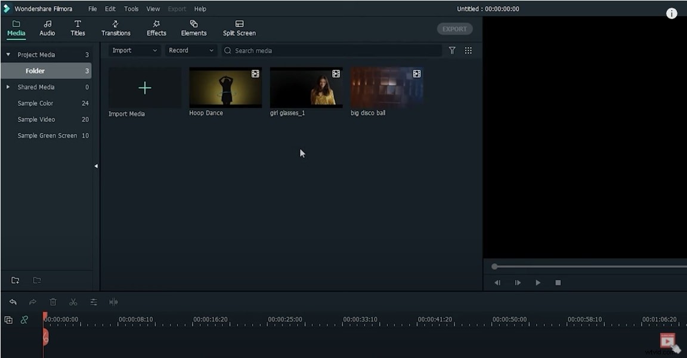
Task: Open the Import dropdown menu
Action: 134,50
